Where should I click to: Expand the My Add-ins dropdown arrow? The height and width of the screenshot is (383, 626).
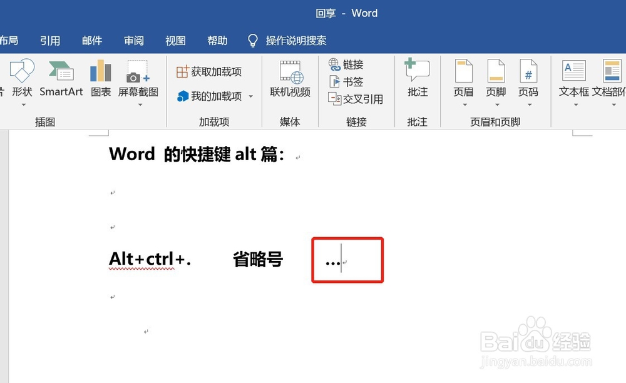point(251,96)
